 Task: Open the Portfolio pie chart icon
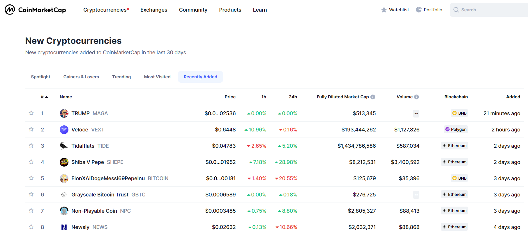pyautogui.click(x=418, y=10)
